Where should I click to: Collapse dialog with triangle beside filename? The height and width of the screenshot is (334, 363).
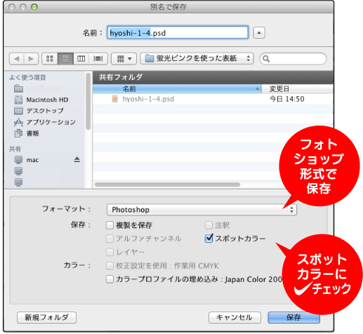point(259,33)
